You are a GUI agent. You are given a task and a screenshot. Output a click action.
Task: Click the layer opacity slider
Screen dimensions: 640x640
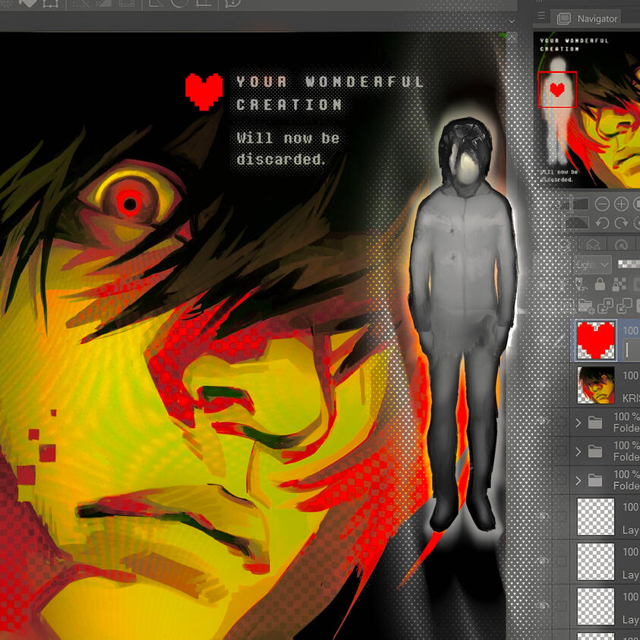(630, 264)
